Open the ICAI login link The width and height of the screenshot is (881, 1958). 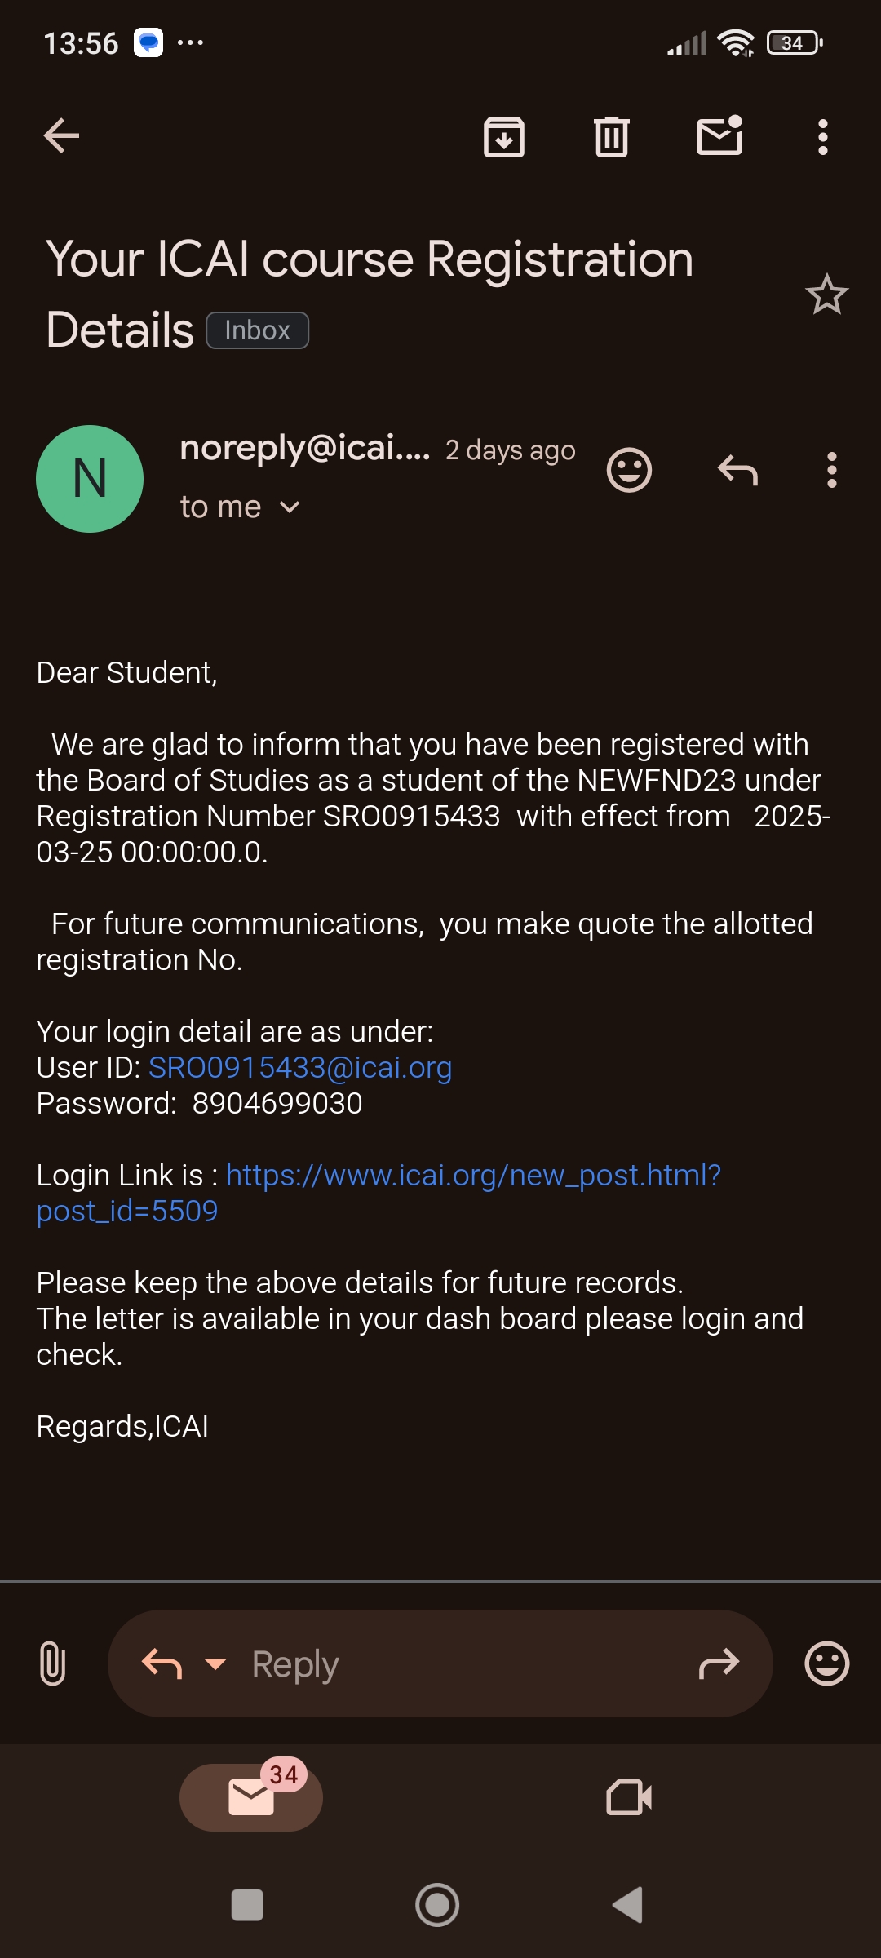473,1176
